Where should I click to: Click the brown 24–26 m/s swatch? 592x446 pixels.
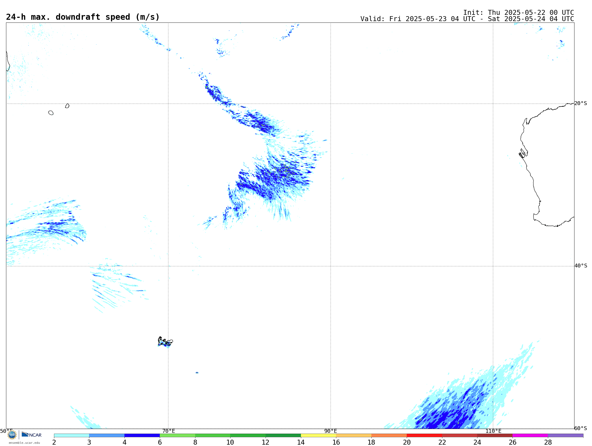[x=495, y=436]
